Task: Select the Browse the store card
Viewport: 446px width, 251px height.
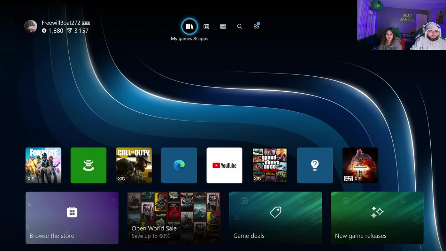Action: click(72, 218)
